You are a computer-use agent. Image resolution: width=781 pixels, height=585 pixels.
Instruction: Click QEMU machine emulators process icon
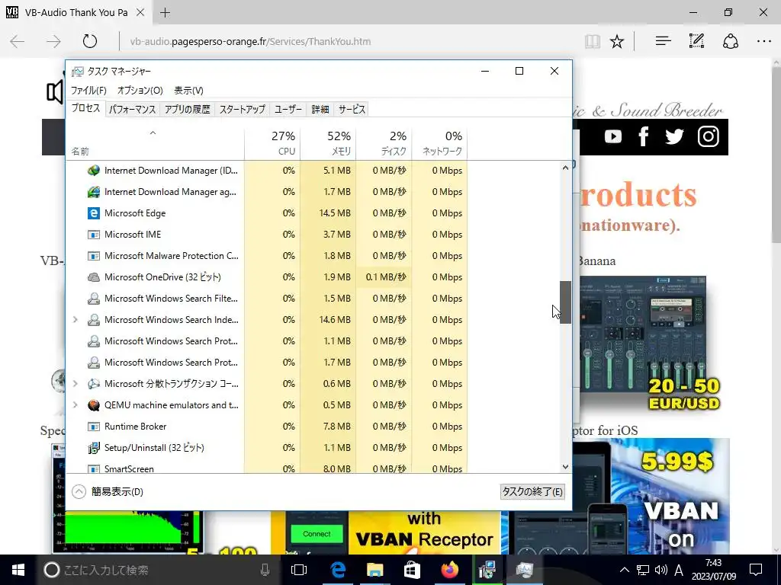pyautogui.click(x=94, y=405)
